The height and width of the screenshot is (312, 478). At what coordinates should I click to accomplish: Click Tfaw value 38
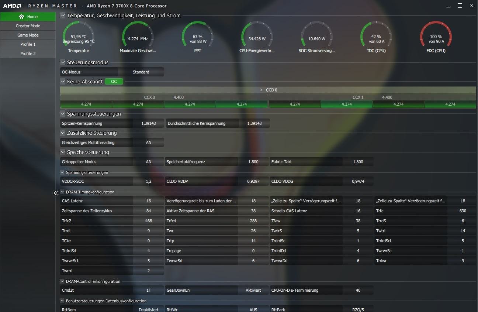pos(358,221)
